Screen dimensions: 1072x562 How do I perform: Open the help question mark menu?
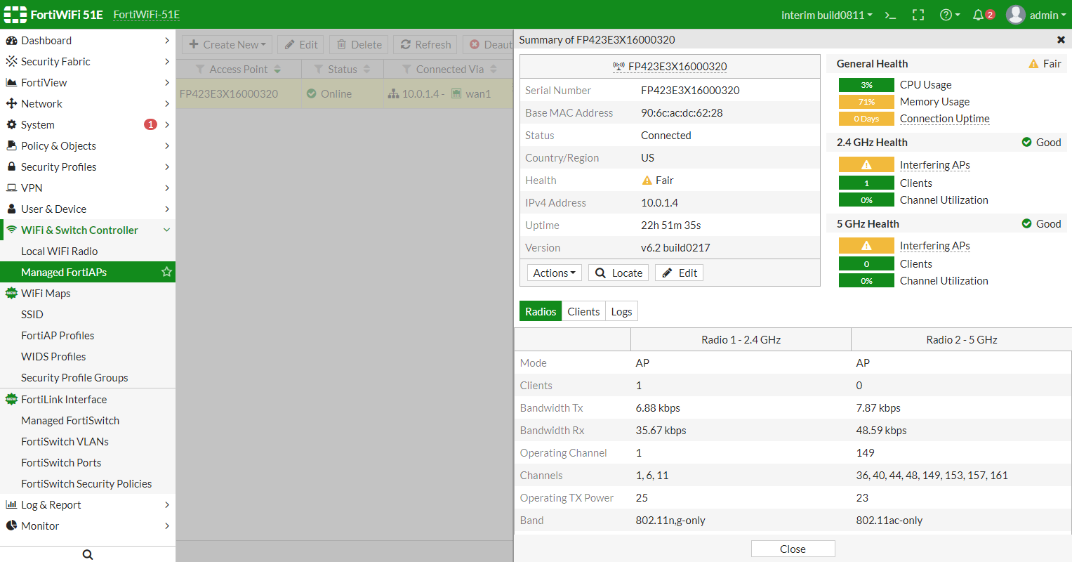click(x=949, y=15)
